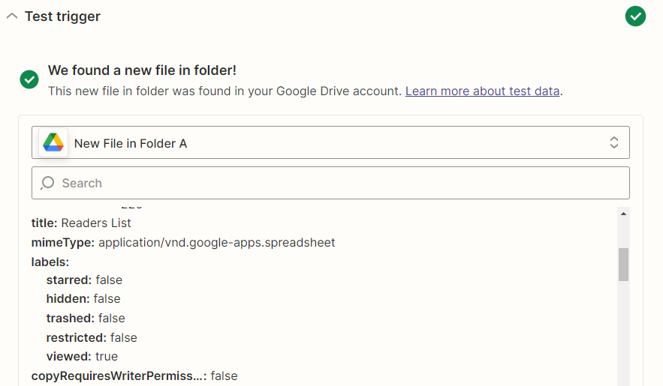Image resolution: width=663 pixels, height=386 pixels.
Task: Select the trashed false entry
Action: coord(86,318)
